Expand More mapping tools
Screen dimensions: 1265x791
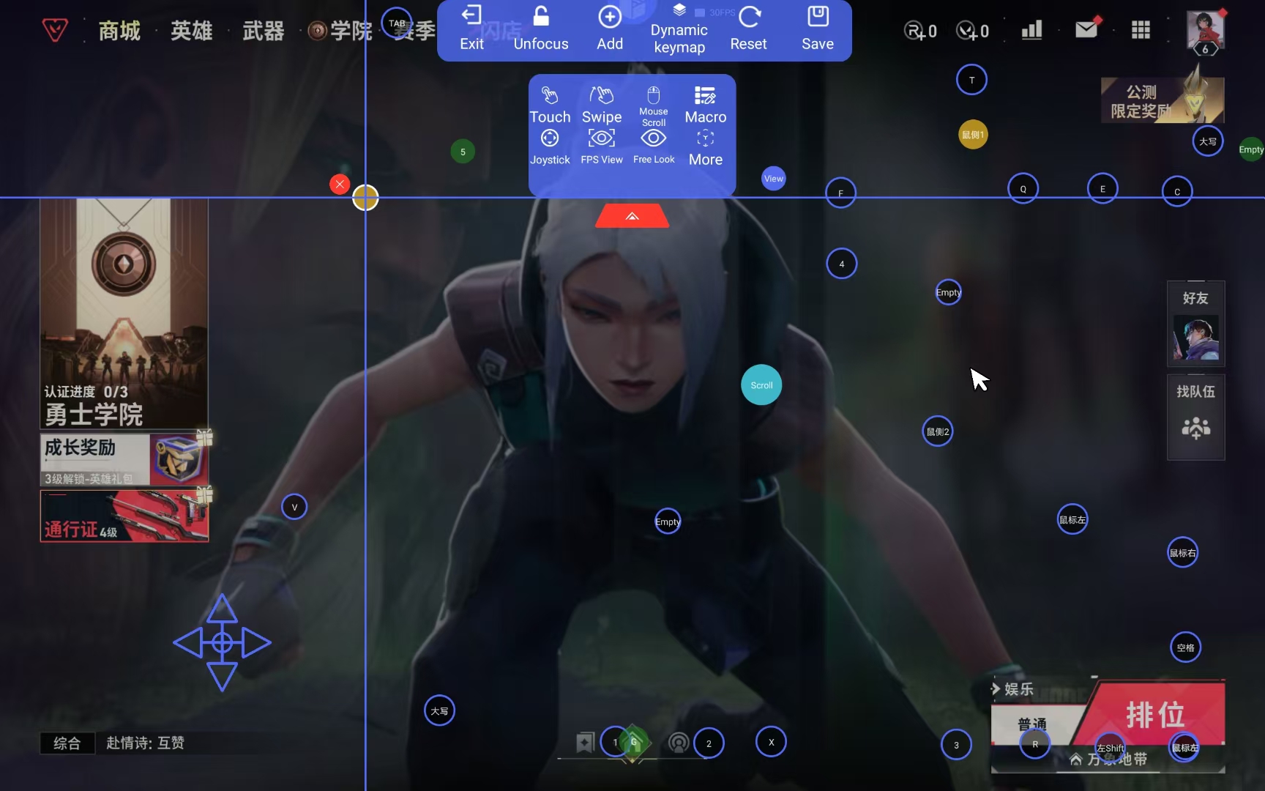705,147
